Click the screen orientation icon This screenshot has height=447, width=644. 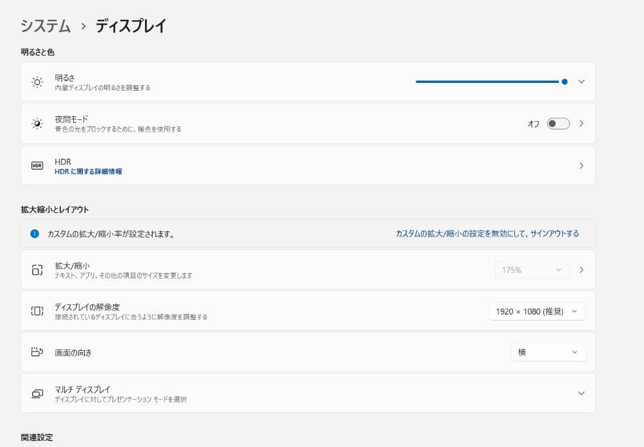(x=37, y=352)
